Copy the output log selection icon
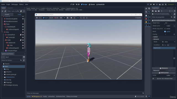This screenshot has width=177, height=99. click(x=149, y=9)
